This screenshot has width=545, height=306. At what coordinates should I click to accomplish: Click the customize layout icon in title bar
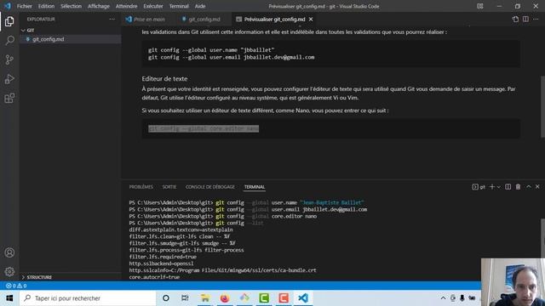click(480, 6)
